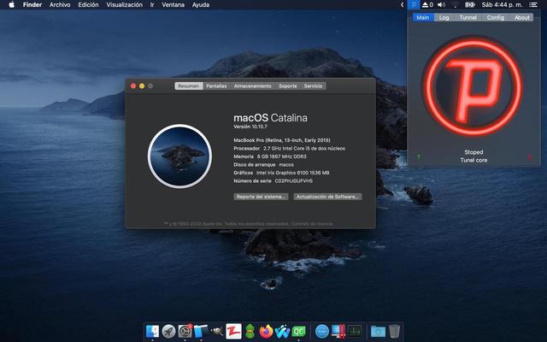
Task: Switch to the Main tab in Psiphon panel
Action: pos(423,17)
